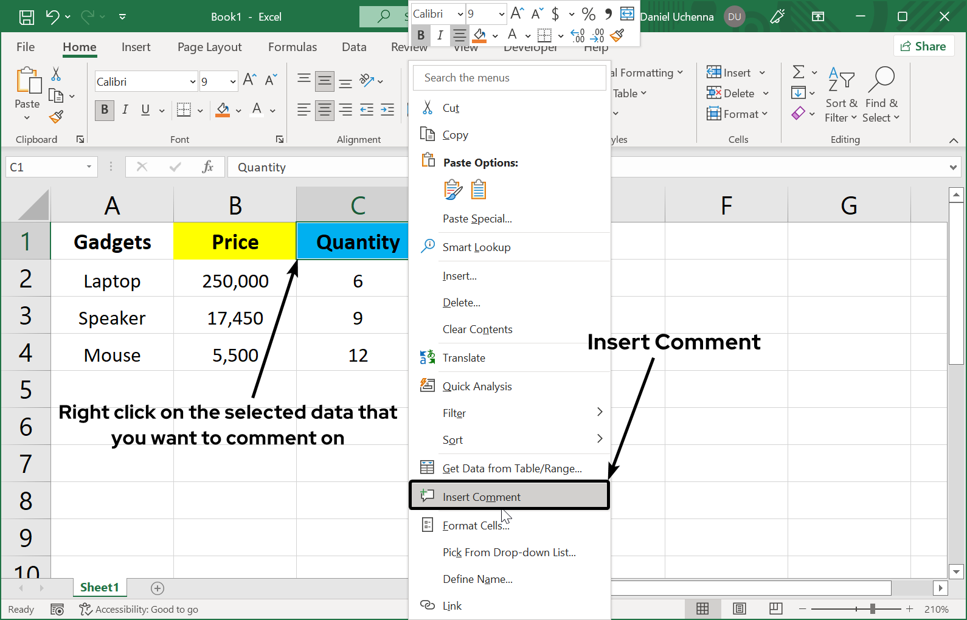
Task: Click the Undo arrow icon
Action: tap(53, 17)
